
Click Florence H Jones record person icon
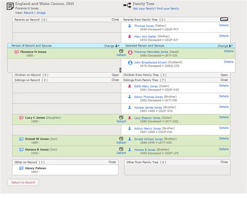point(17,52)
